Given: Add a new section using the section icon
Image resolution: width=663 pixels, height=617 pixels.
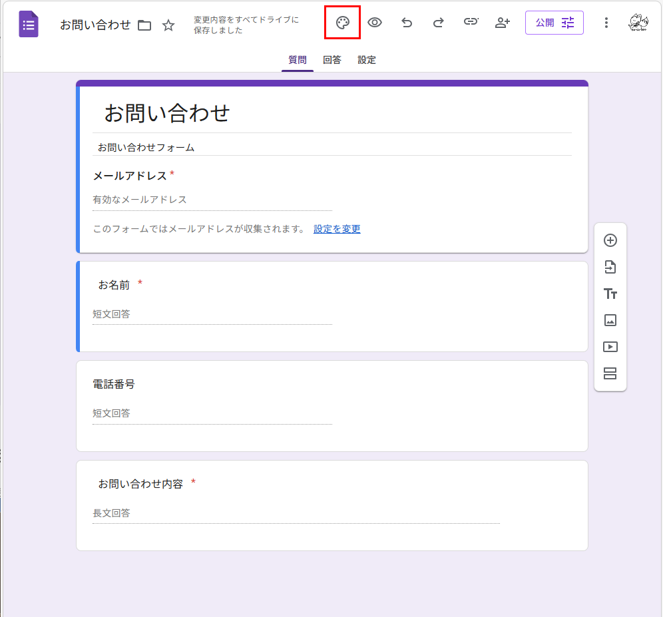Looking at the screenshot, I should (x=610, y=373).
